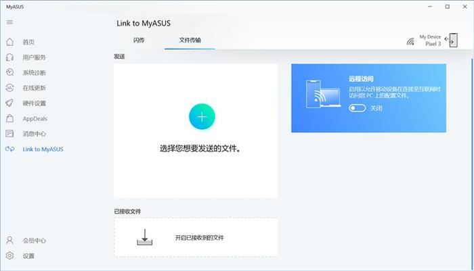Open 会员中心 in the sidebar

coord(34,241)
